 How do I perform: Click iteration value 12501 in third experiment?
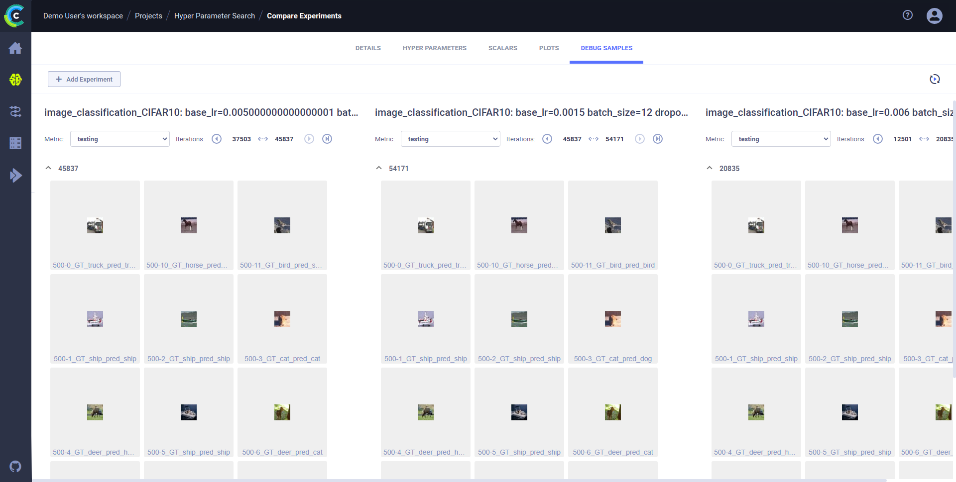pyautogui.click(x=902, y=139)
